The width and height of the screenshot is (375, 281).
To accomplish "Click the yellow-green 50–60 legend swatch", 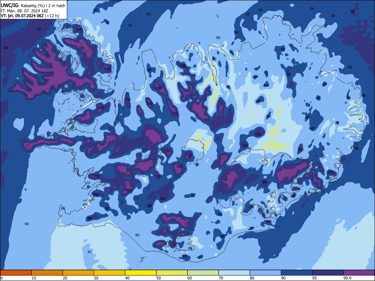I will point(172,273).
